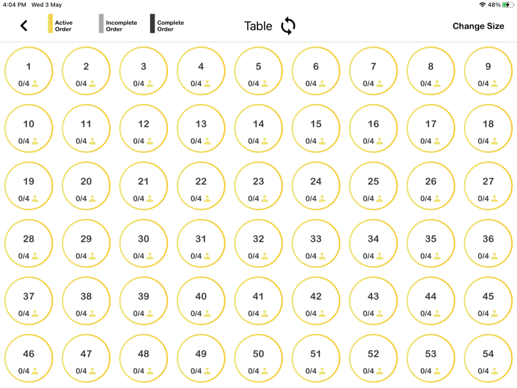
Task: Pick table 46
Action: pyautogui.click(x=29, y=358)
